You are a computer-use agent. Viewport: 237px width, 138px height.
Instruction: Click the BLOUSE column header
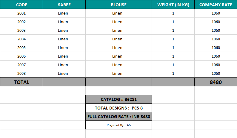click(119, 5)
